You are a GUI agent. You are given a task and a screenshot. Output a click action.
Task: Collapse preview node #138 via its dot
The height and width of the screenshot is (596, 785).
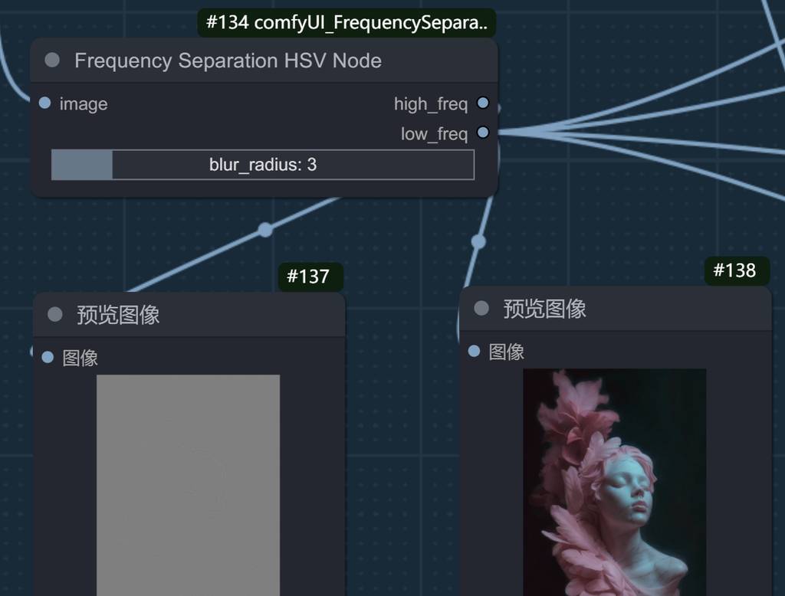point(481,308)
